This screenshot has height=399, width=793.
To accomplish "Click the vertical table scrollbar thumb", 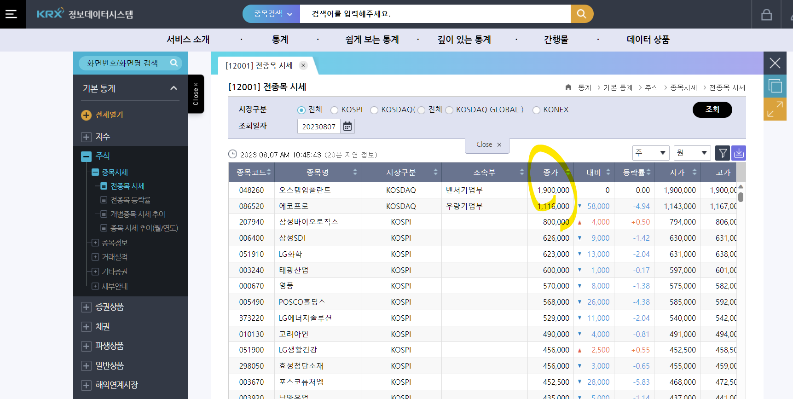I will coord(741,197).
